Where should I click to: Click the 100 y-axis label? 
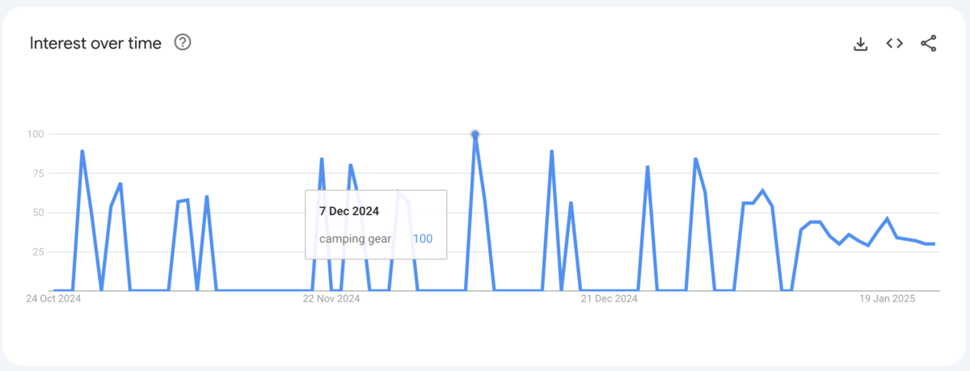[x=37, y=134]
